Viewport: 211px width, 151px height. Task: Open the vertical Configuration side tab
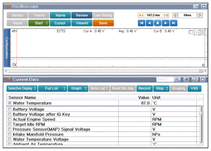coord(7,48)
